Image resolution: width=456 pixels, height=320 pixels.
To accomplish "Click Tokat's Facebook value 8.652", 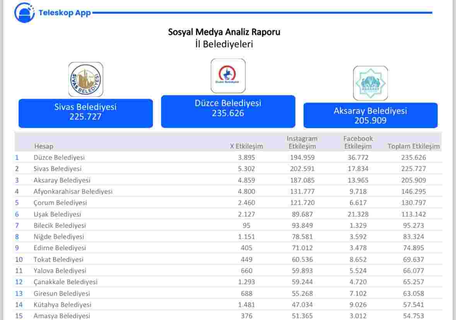I will [x=358, y=259].
